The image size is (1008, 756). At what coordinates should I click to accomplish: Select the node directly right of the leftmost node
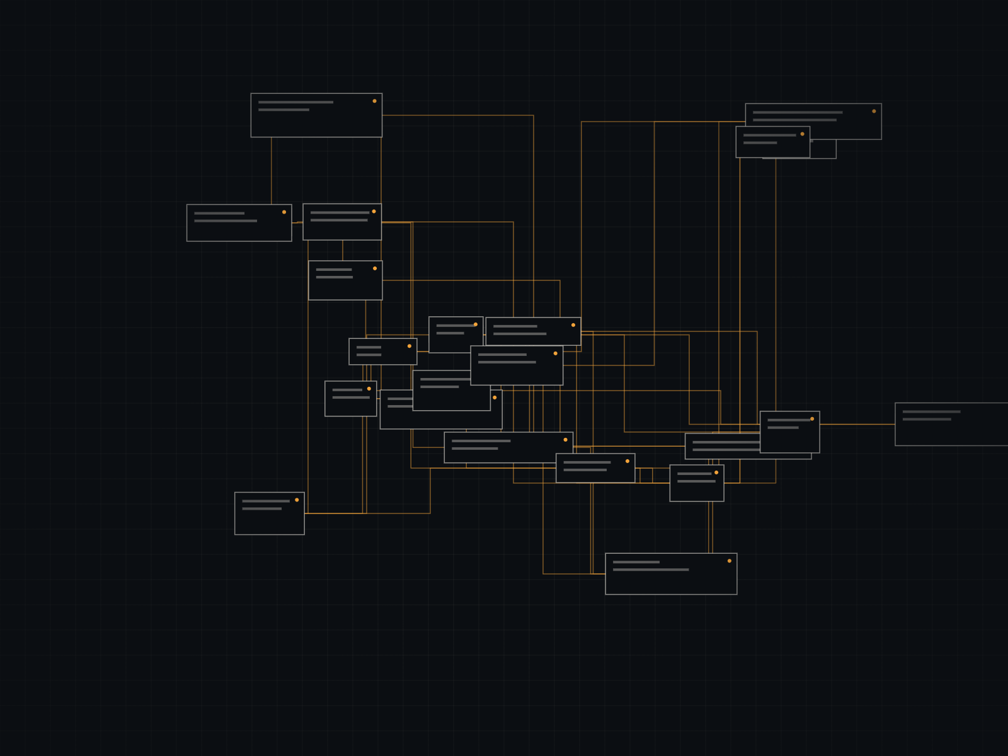(x=342, y=222)
